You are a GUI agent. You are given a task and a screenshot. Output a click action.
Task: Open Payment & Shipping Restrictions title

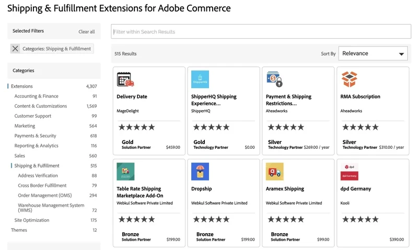tap(288, 100)
